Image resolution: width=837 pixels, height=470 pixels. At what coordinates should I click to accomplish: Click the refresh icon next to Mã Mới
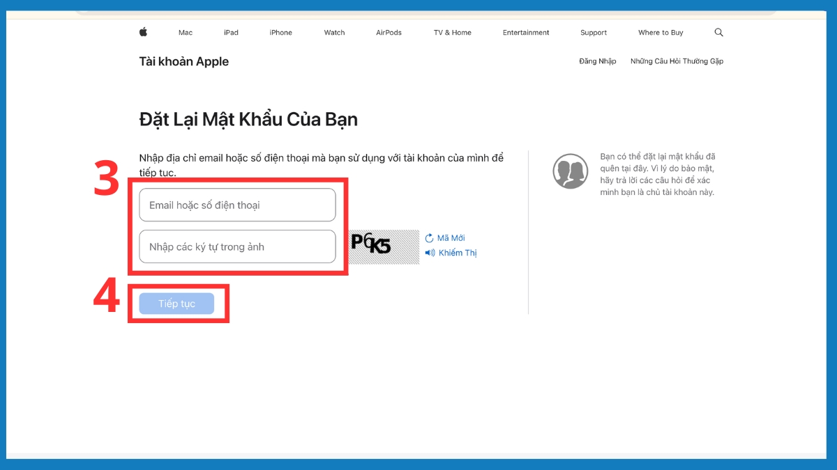tap(429, 237)
